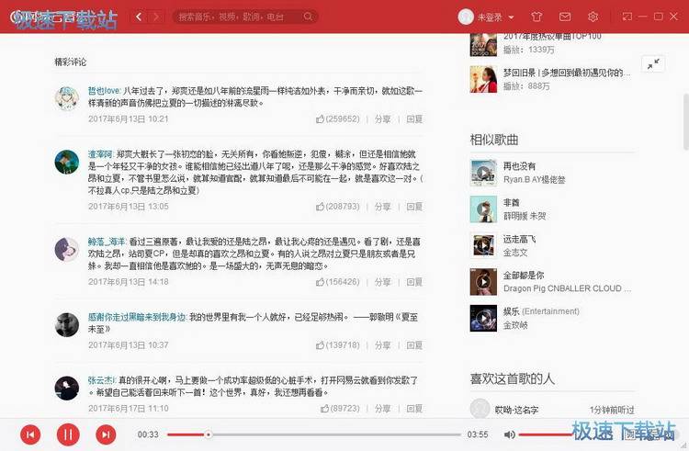This screenshot has width=689, height=451.
Task: Mute the volume speaker icon
Action: pos(510,434)
